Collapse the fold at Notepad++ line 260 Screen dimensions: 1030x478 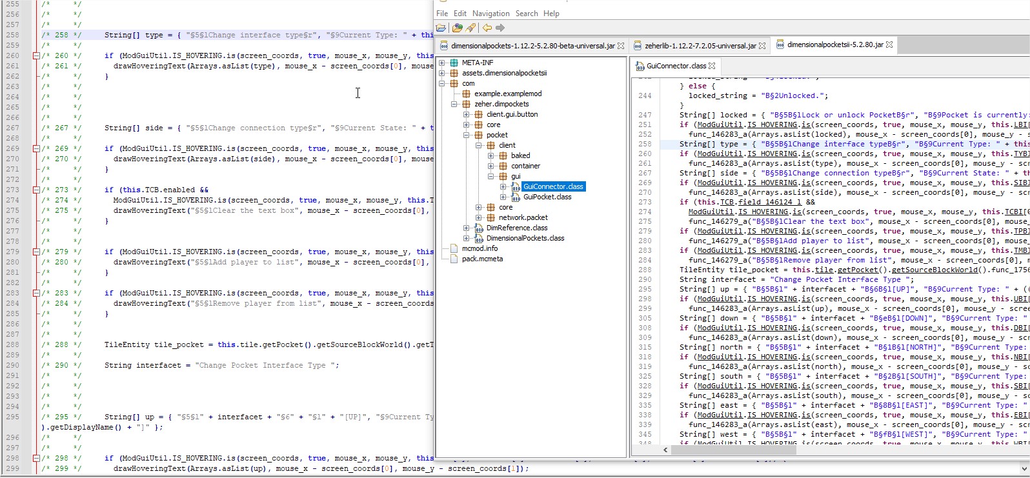36,55
